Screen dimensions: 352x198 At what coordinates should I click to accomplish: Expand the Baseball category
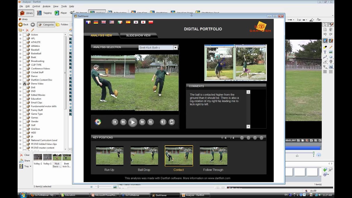click(20, 50)
